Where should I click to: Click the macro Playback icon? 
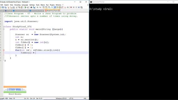tap(76, 7)
